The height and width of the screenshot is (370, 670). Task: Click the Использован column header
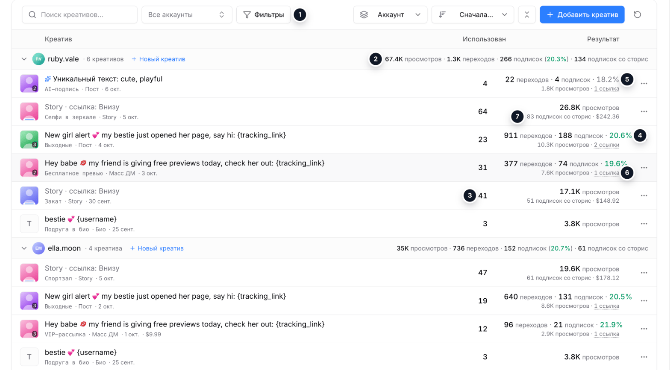pyautogui.click(x=484, y=39)
